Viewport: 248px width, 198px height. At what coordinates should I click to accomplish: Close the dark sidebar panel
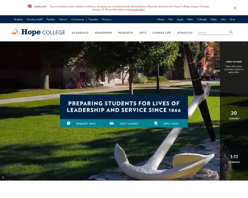245,45
